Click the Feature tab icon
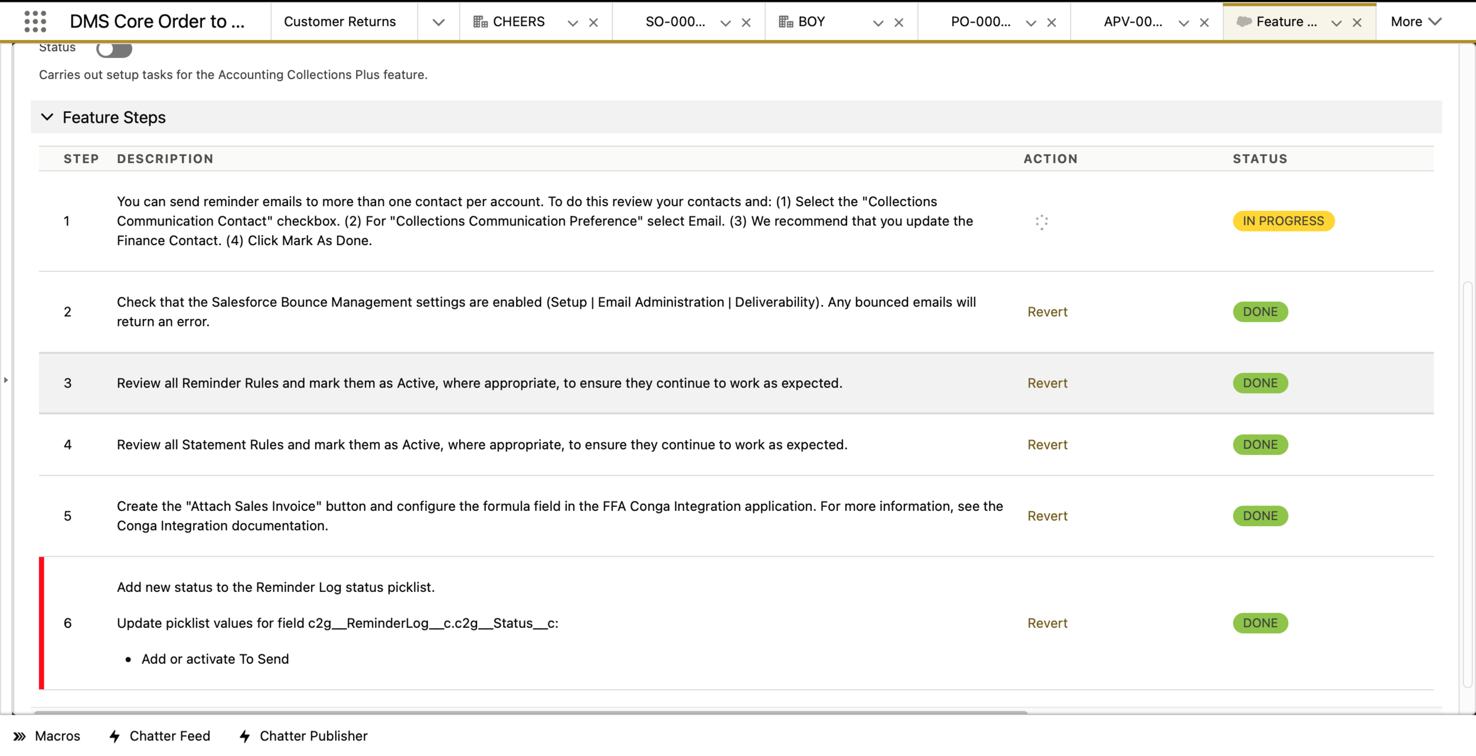The height and width of the screenshot is (756, 1476). [x=1244, y=22]
